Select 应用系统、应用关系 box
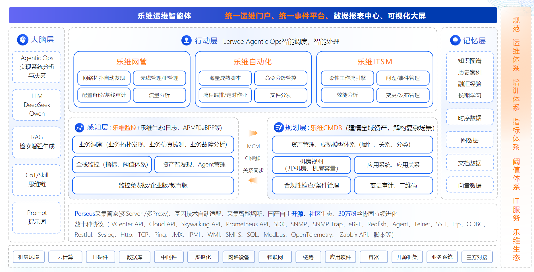The height and width of the screenshot is (272, 534). tap(394, 165)
